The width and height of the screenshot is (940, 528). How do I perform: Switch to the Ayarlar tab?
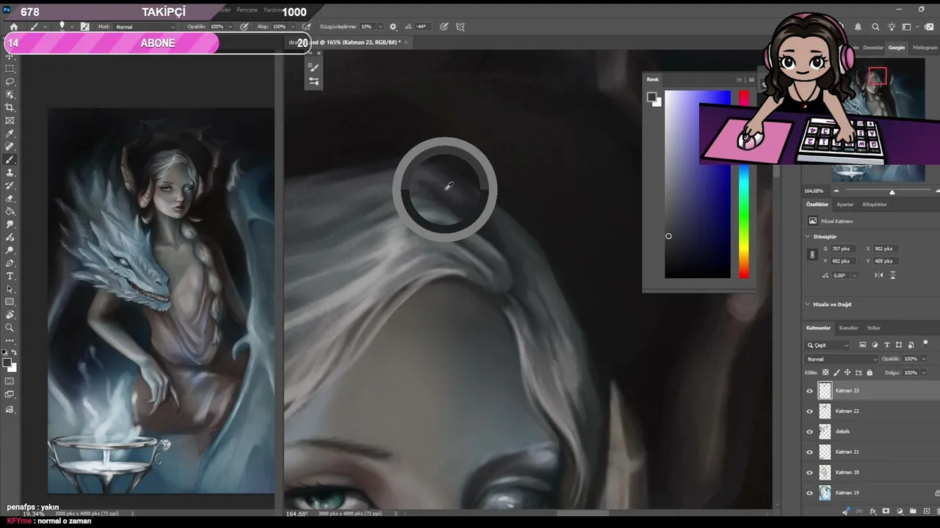(x=845, y=205)
